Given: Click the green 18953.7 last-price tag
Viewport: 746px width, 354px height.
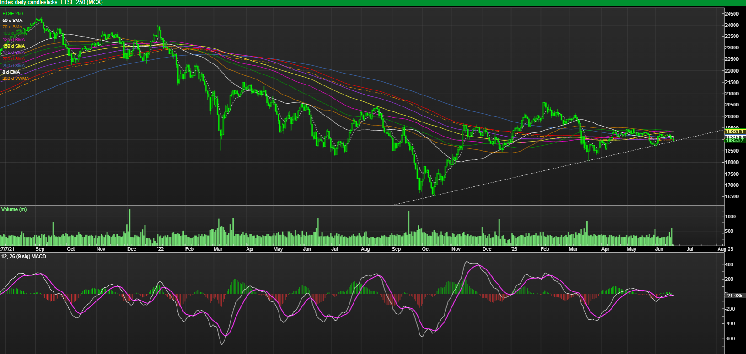Looking at the screenshot, I should tap(735, 141).
